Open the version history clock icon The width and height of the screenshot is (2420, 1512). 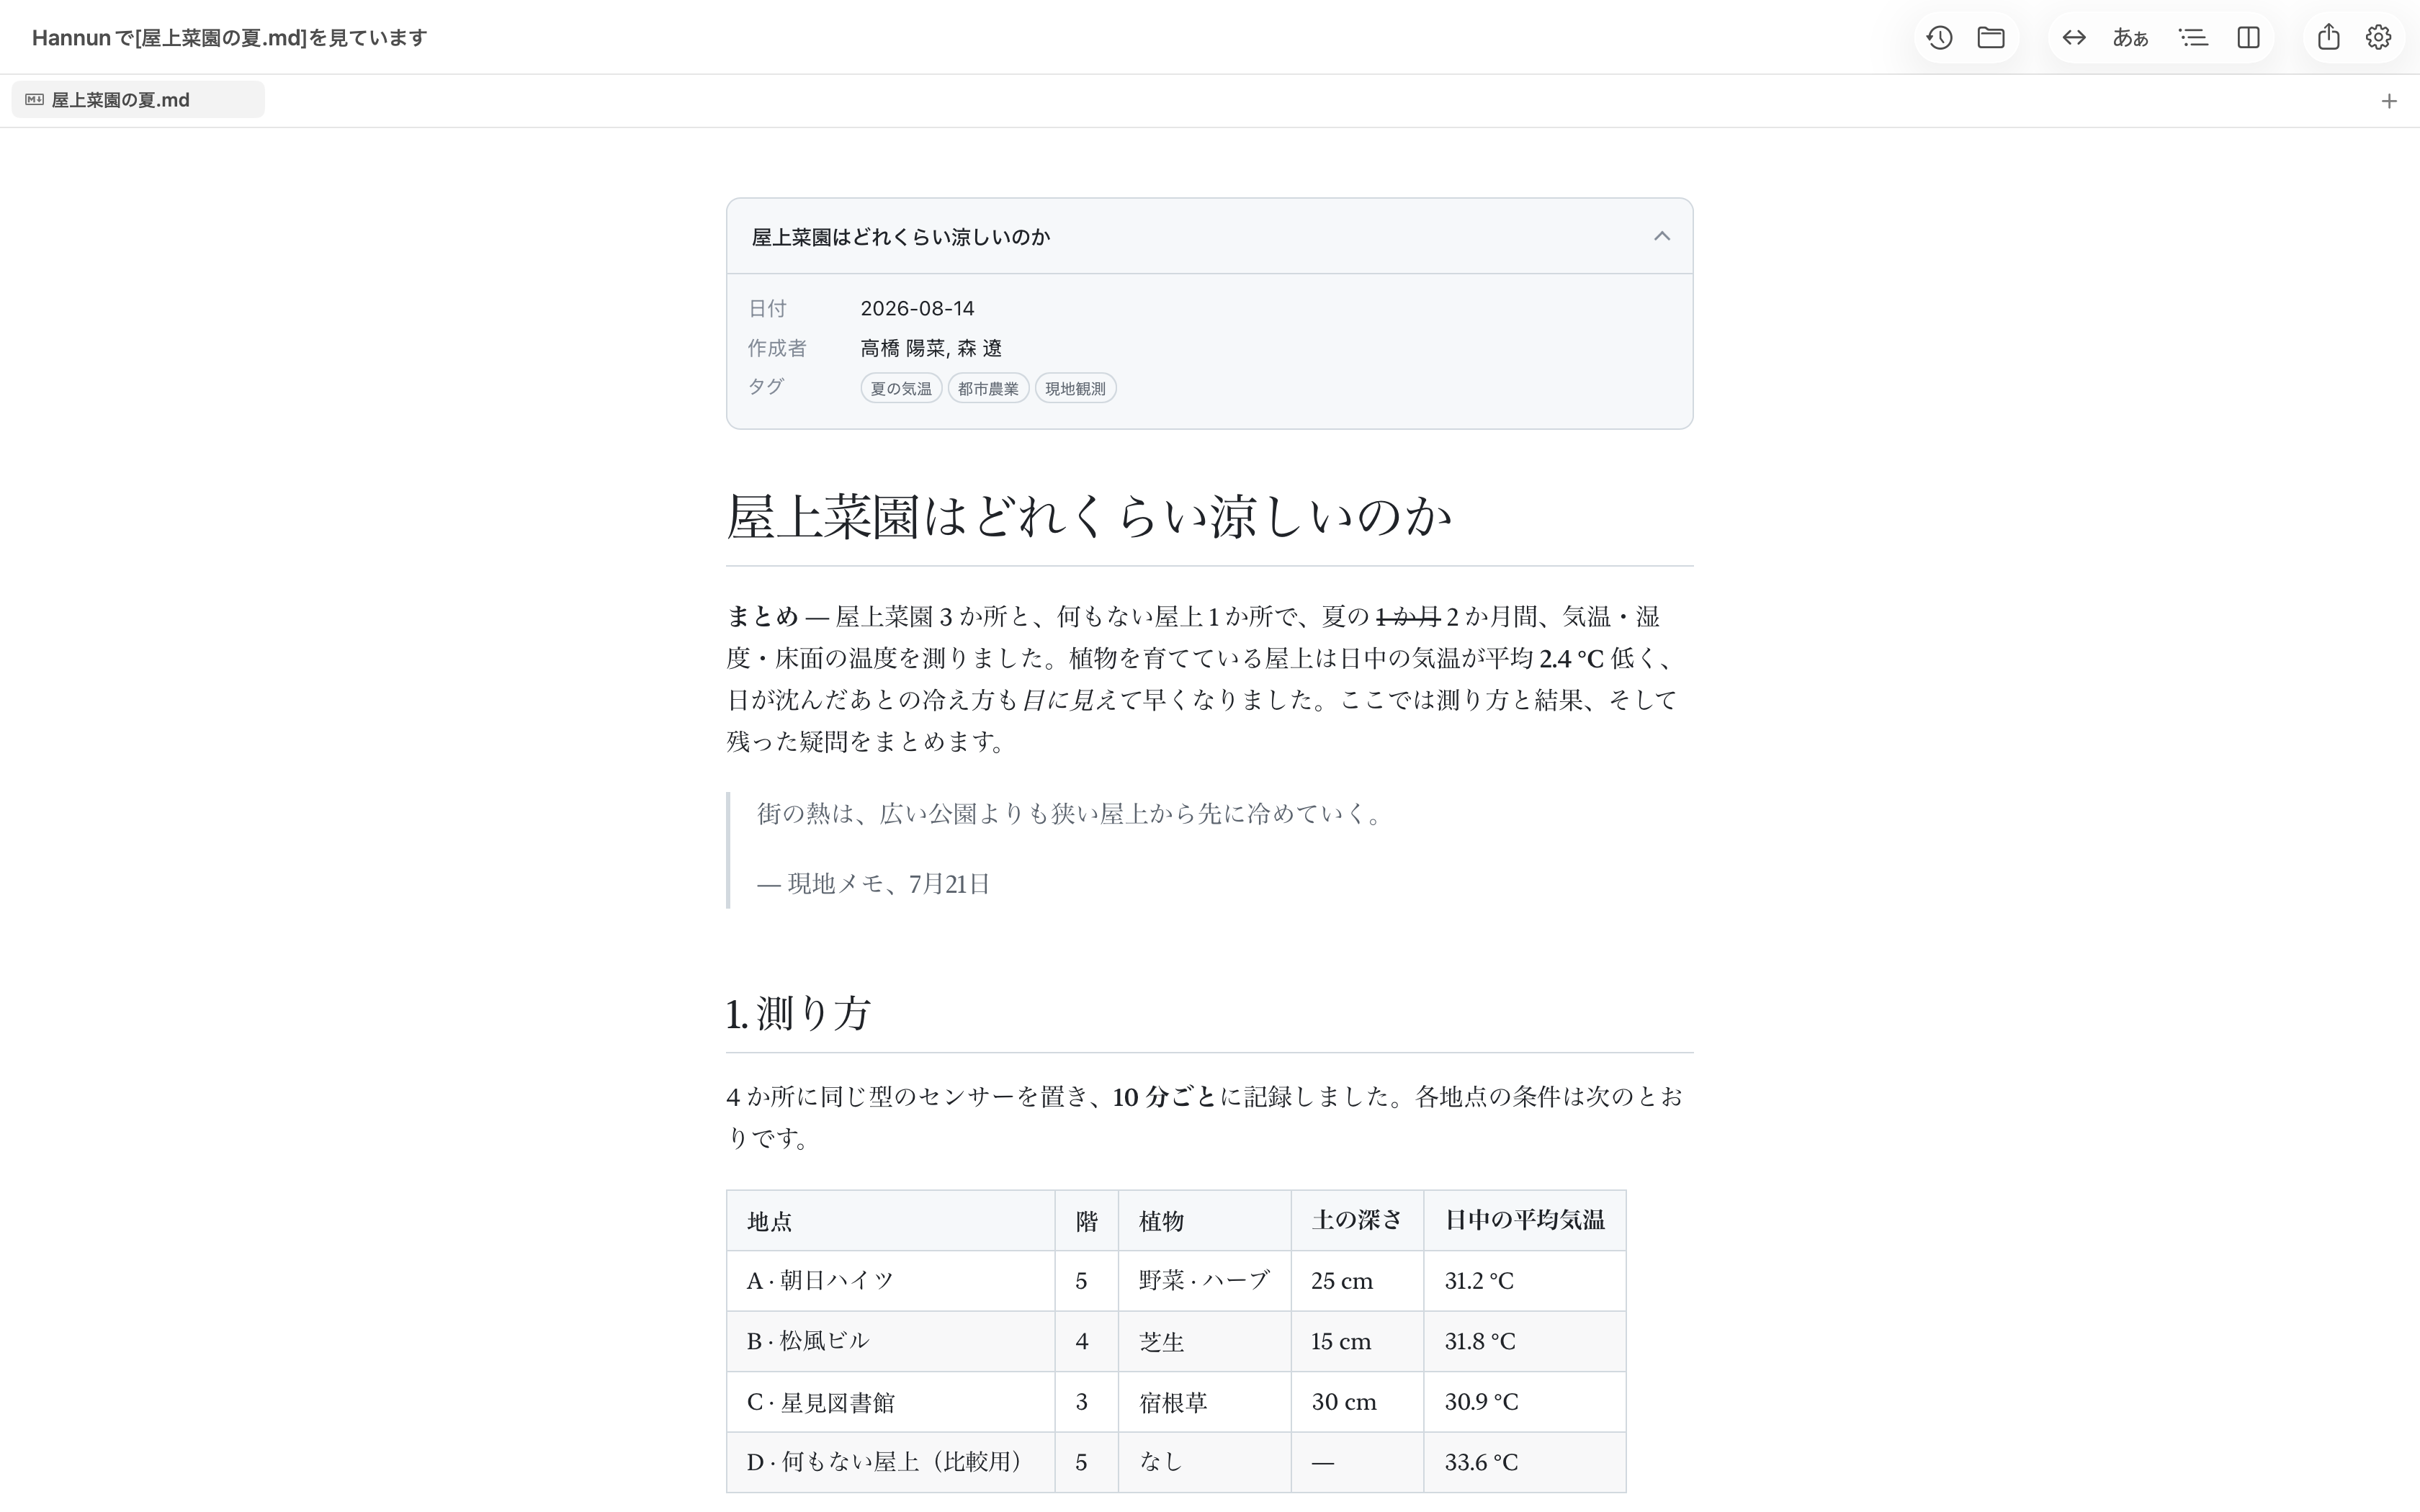pyautogui.click(x=1939, y=38)
